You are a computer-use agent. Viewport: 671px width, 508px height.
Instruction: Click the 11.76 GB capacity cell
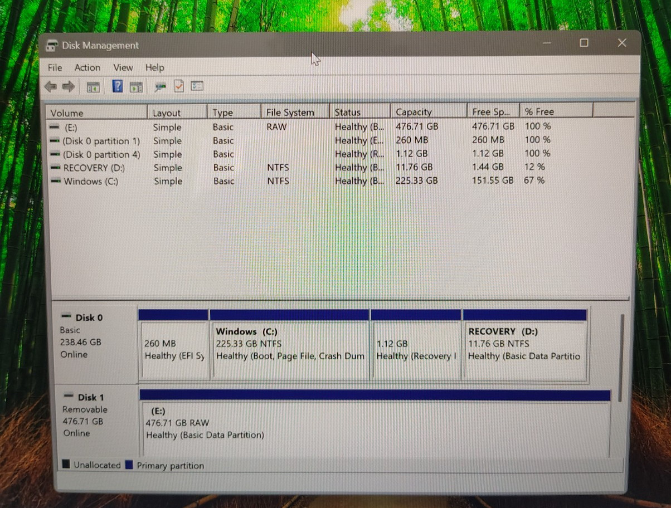414,167
